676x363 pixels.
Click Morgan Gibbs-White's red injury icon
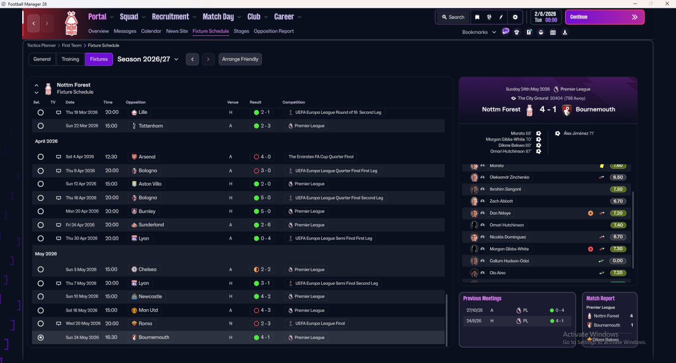[x=590, y=249]
